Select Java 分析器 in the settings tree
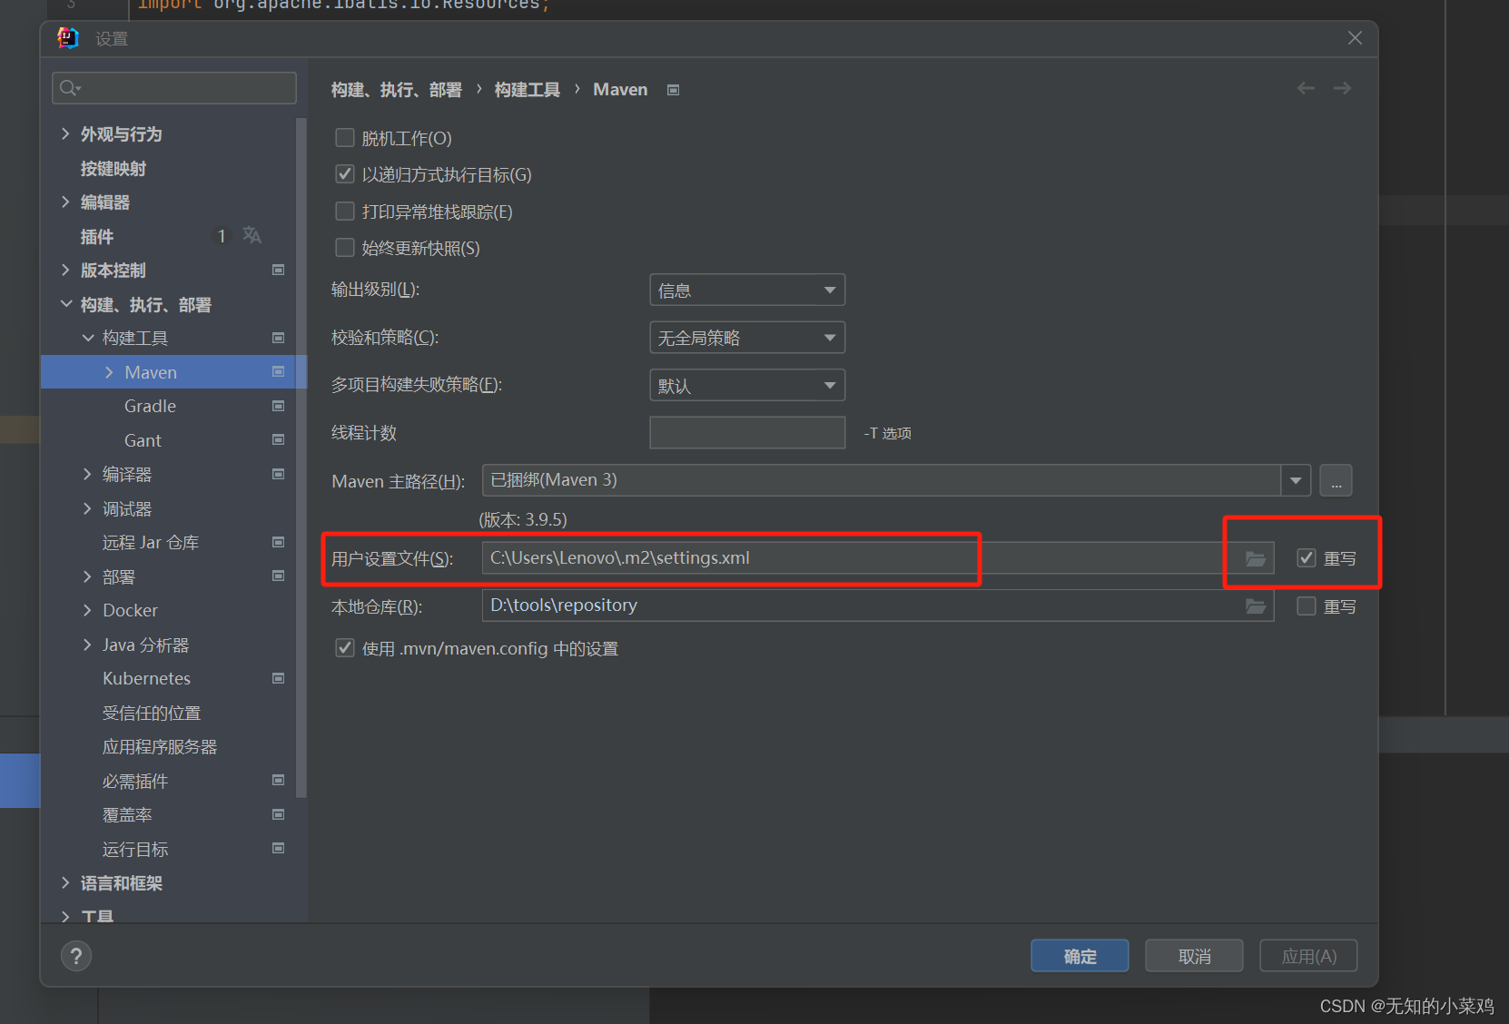 coord(145,645)
